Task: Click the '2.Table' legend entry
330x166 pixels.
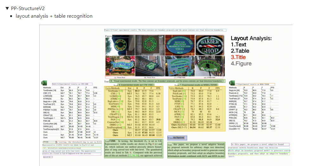Action: 240,51
